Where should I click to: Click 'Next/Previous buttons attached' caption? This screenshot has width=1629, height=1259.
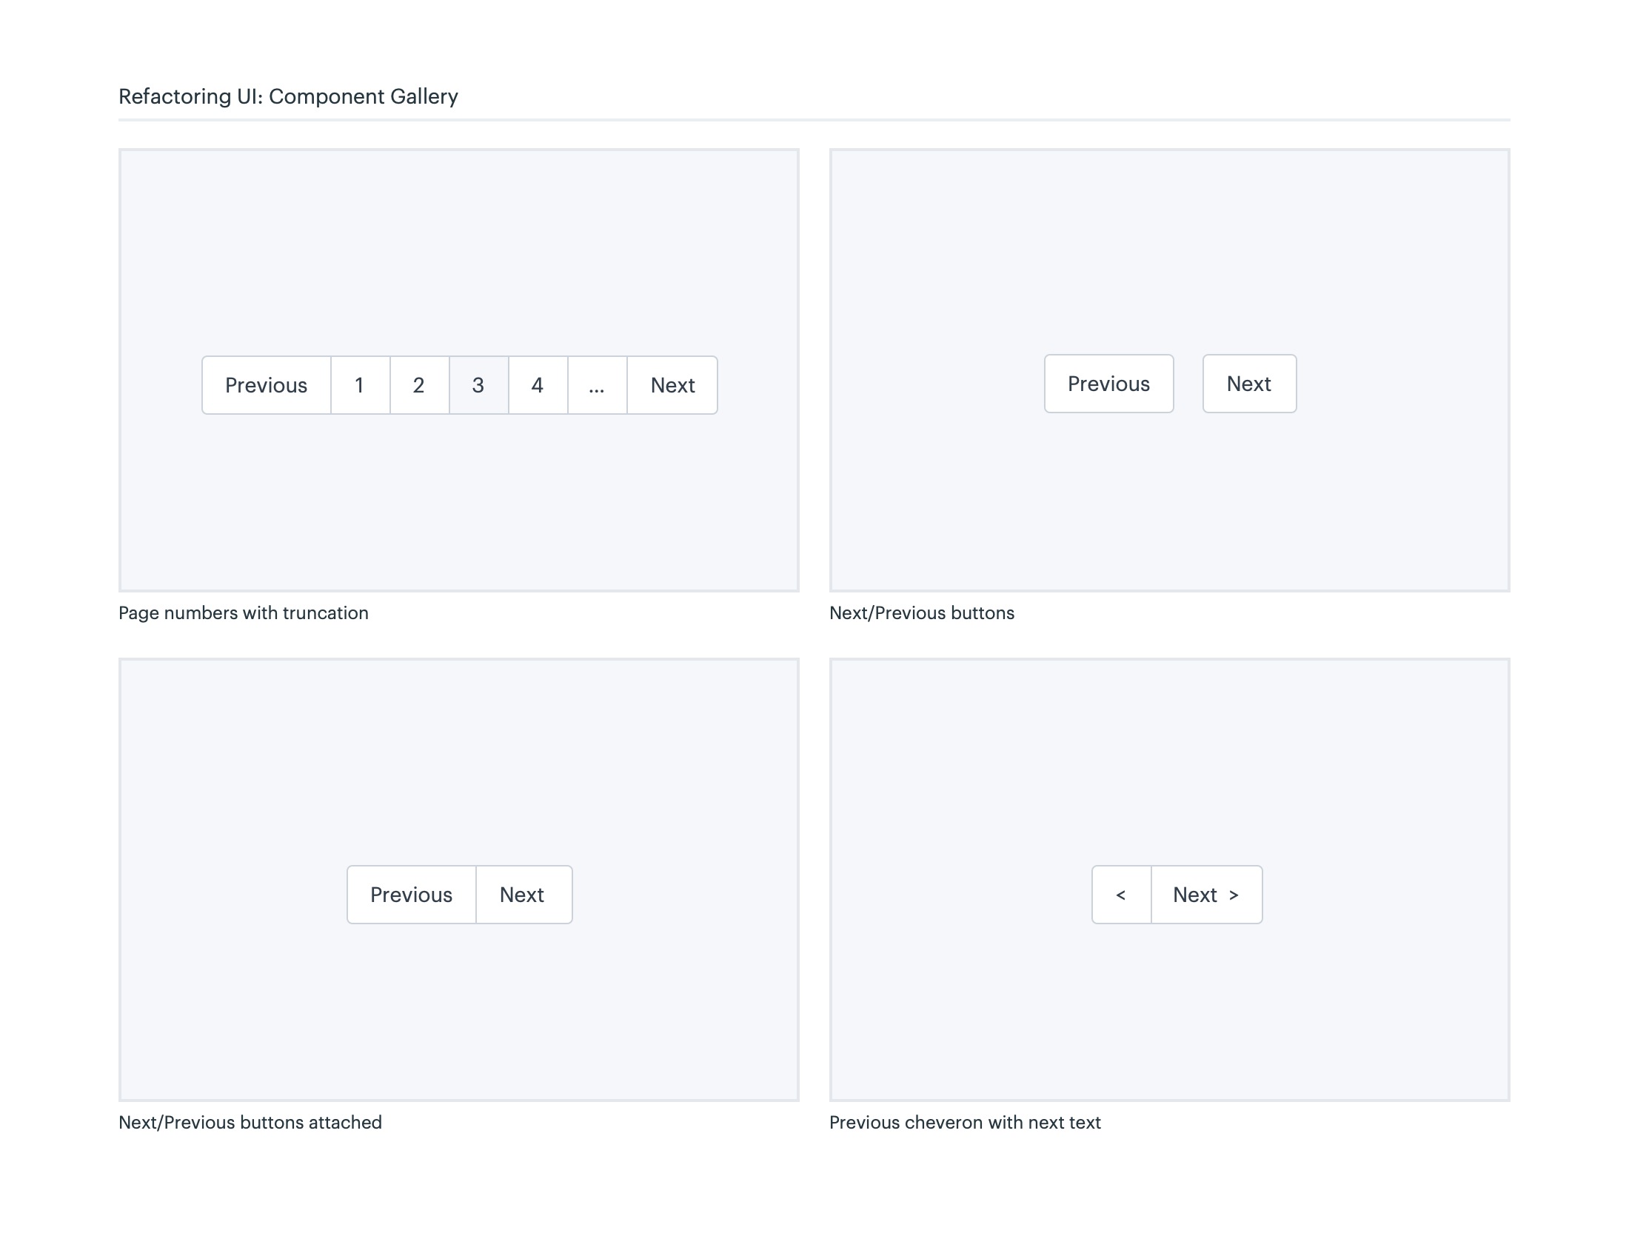(x=250, y=1122)
